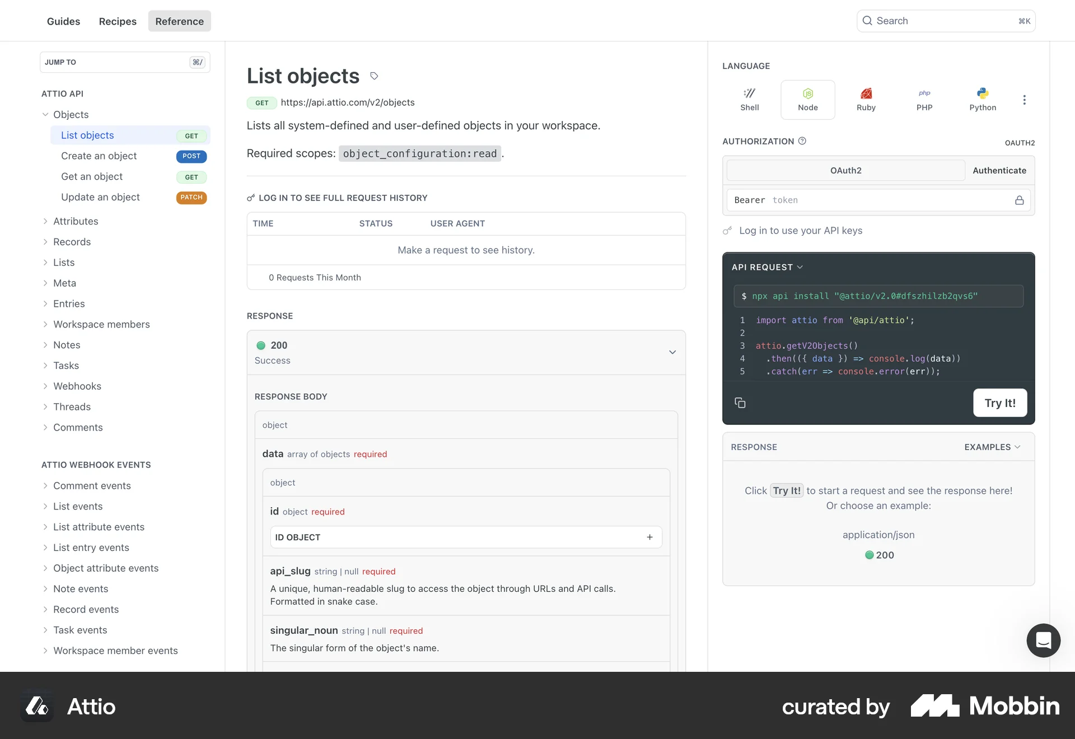This screenshot has width=1075, height=739.
Task: Select the Shell language icon
Action: 749,99
